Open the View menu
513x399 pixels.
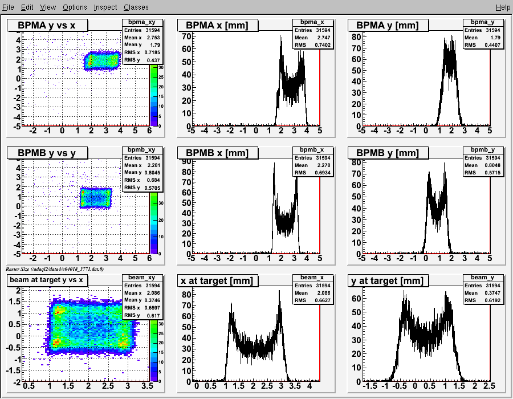48,7
